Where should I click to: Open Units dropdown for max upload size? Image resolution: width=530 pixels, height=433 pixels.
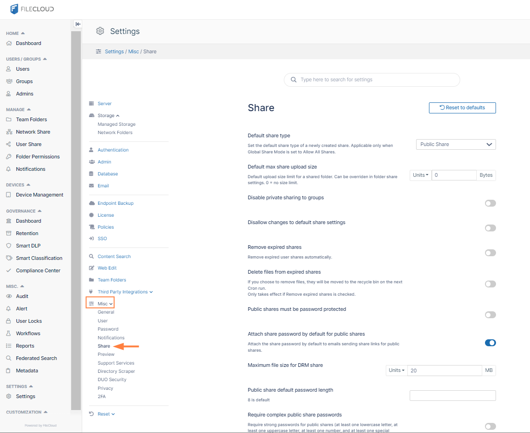(x=420, y=175)
